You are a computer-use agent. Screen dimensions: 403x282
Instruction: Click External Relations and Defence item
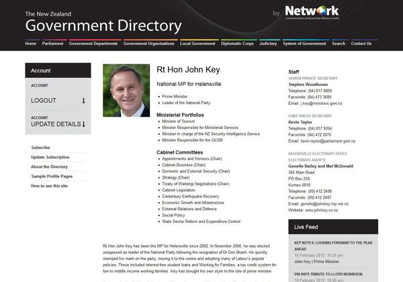189,209
